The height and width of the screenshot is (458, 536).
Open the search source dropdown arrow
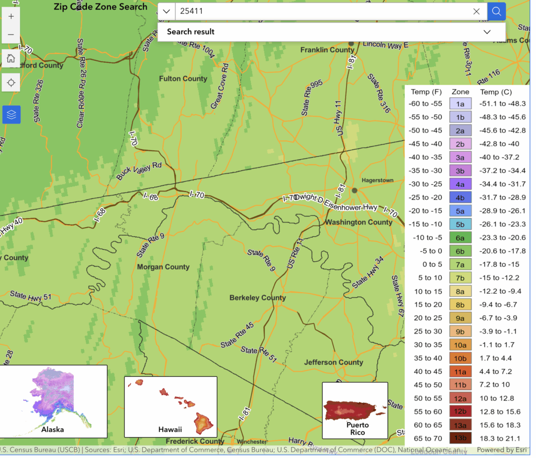click(x=166, y=11)
